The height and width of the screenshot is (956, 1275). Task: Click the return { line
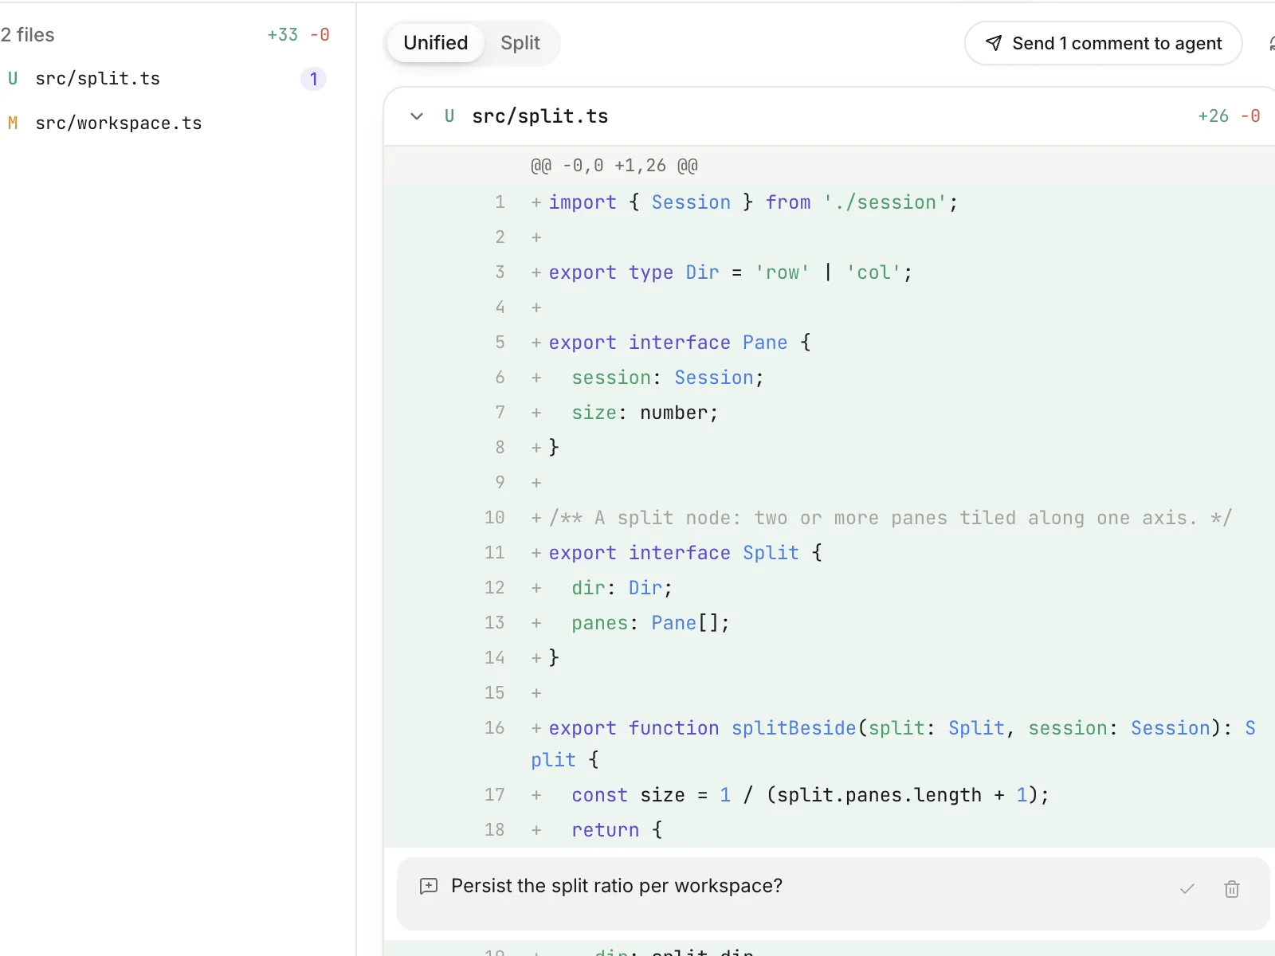coord(617,830)
